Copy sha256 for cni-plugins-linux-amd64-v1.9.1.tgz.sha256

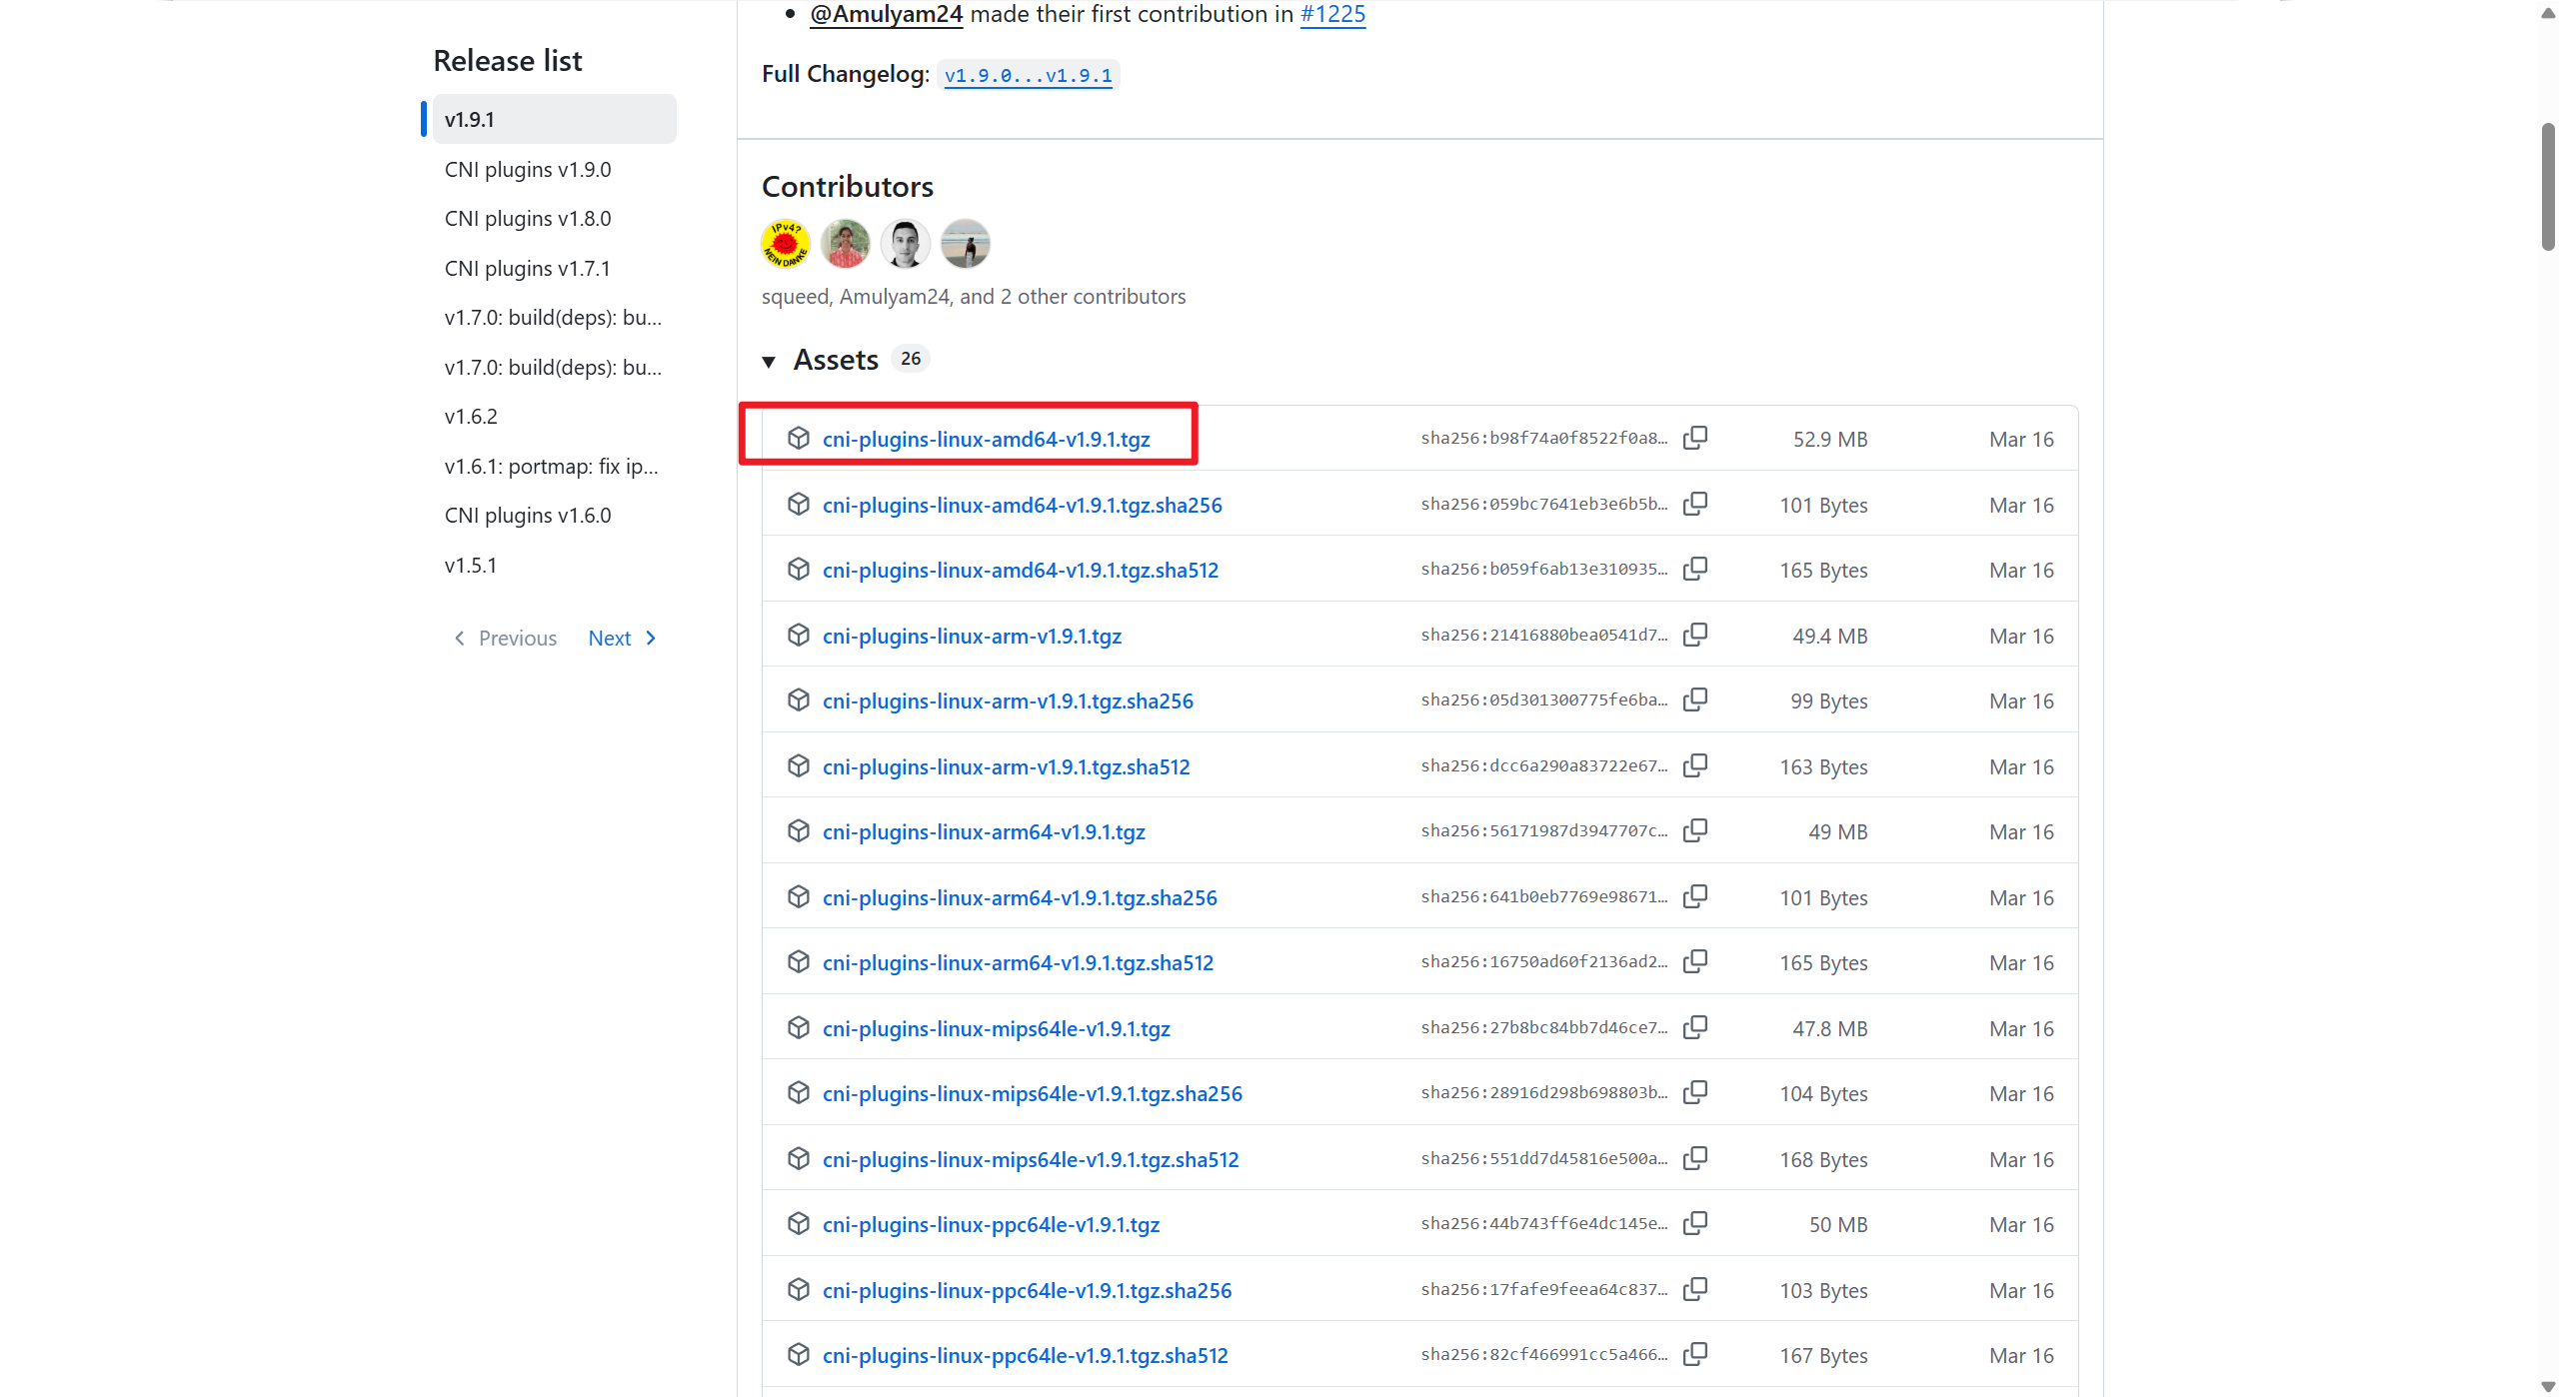(1695, 504)
